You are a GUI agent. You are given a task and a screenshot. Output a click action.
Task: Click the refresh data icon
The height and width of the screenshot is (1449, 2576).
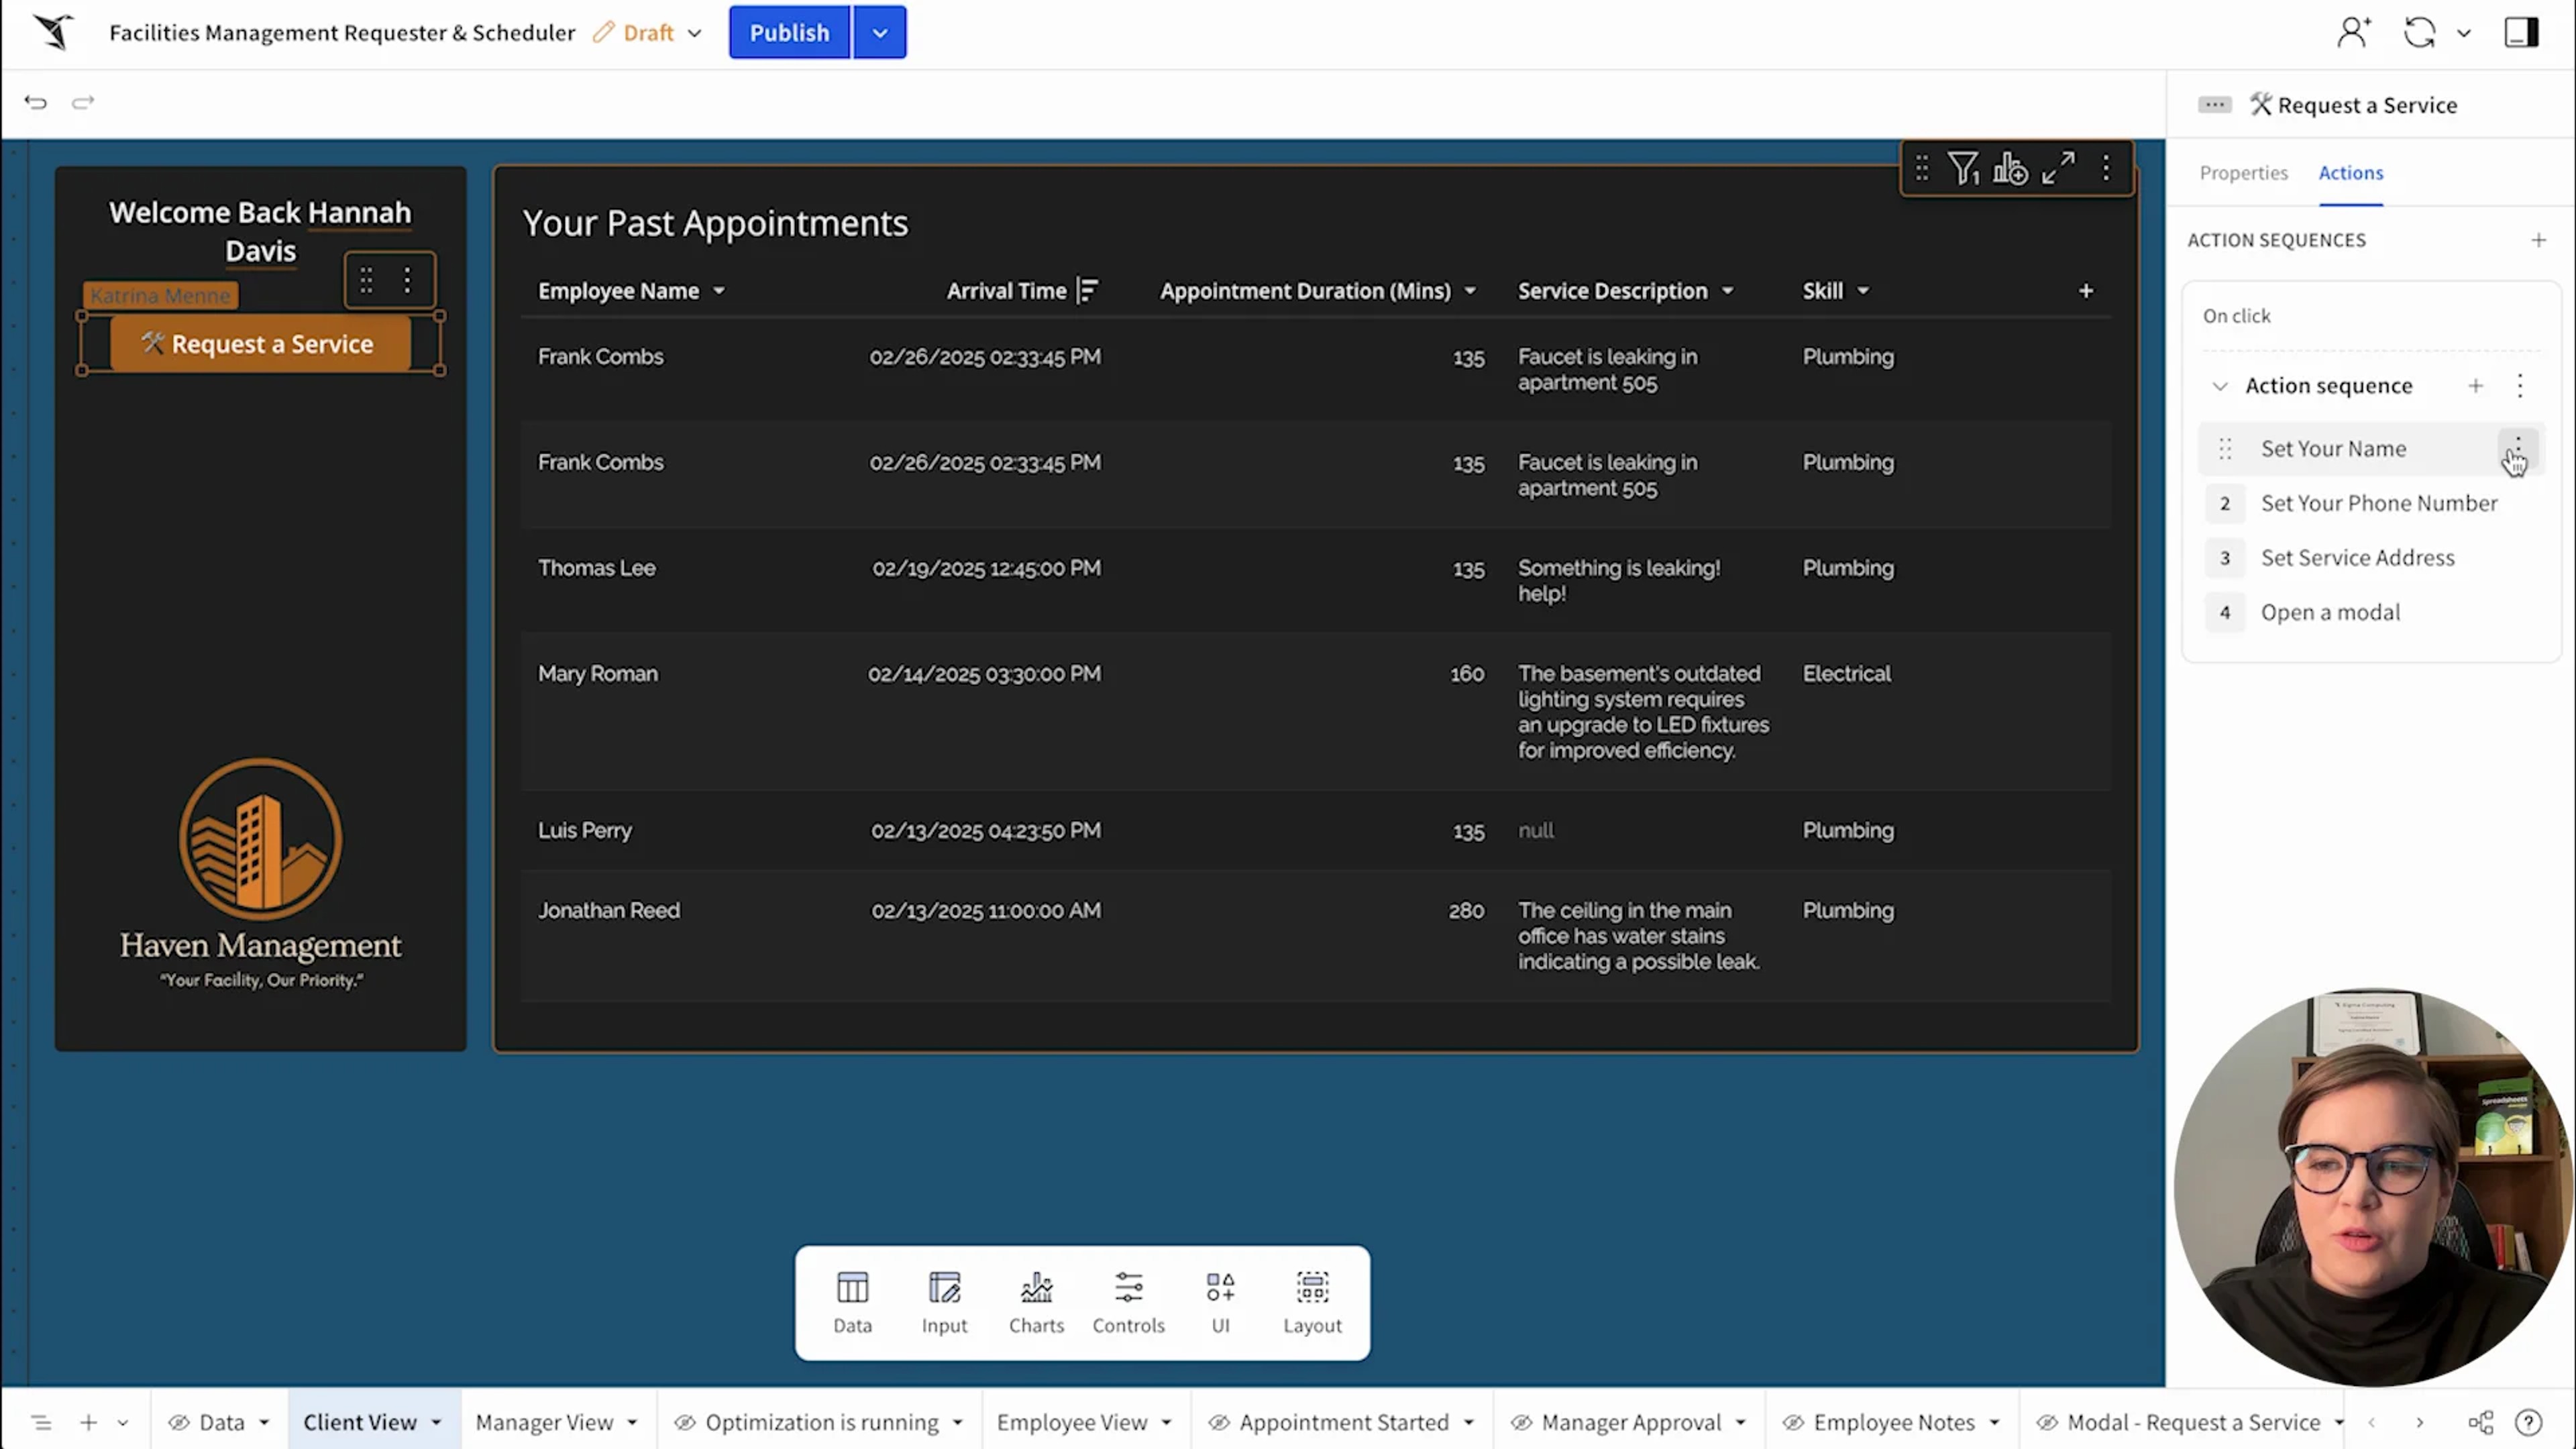pos(2419,32)
